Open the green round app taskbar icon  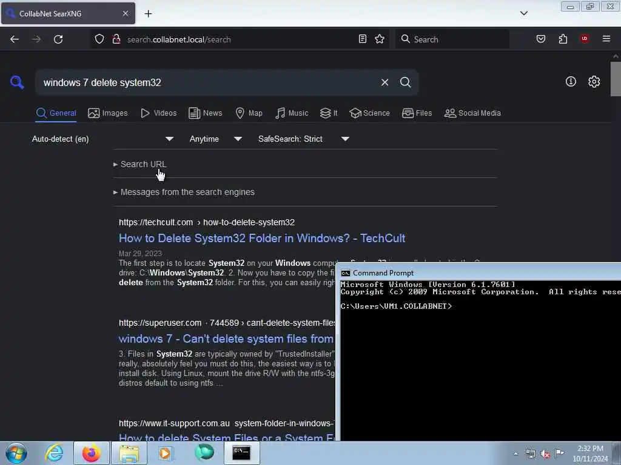click(x=204, y=453)
